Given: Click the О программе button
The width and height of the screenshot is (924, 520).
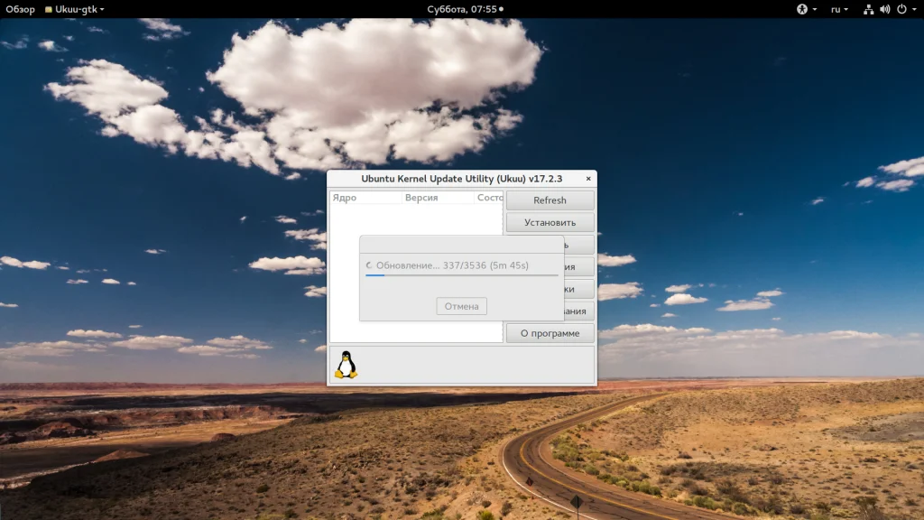Looking at the screenshot, I should pyautogui.click(x=550, y=333).
